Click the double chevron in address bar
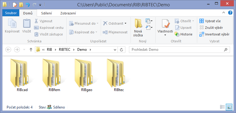The width and height of the screenshot is (236, 113). click(43, 50)
